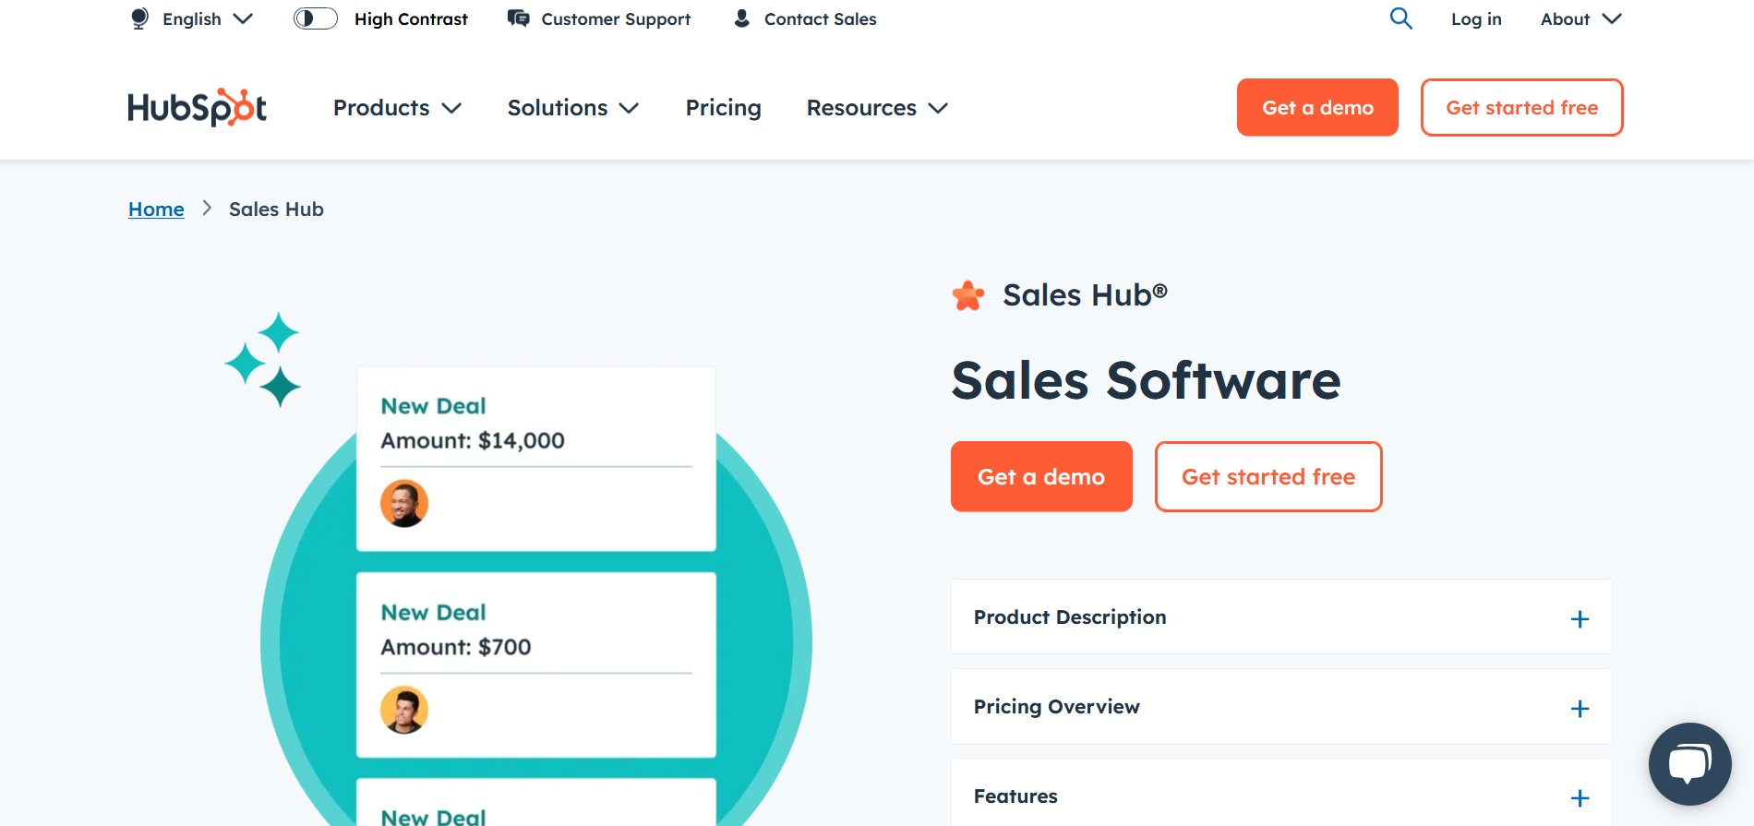The image size is (1754, 826).
Task: Click the plus icon for Product Description
Action: click(x=1580, y=618)
